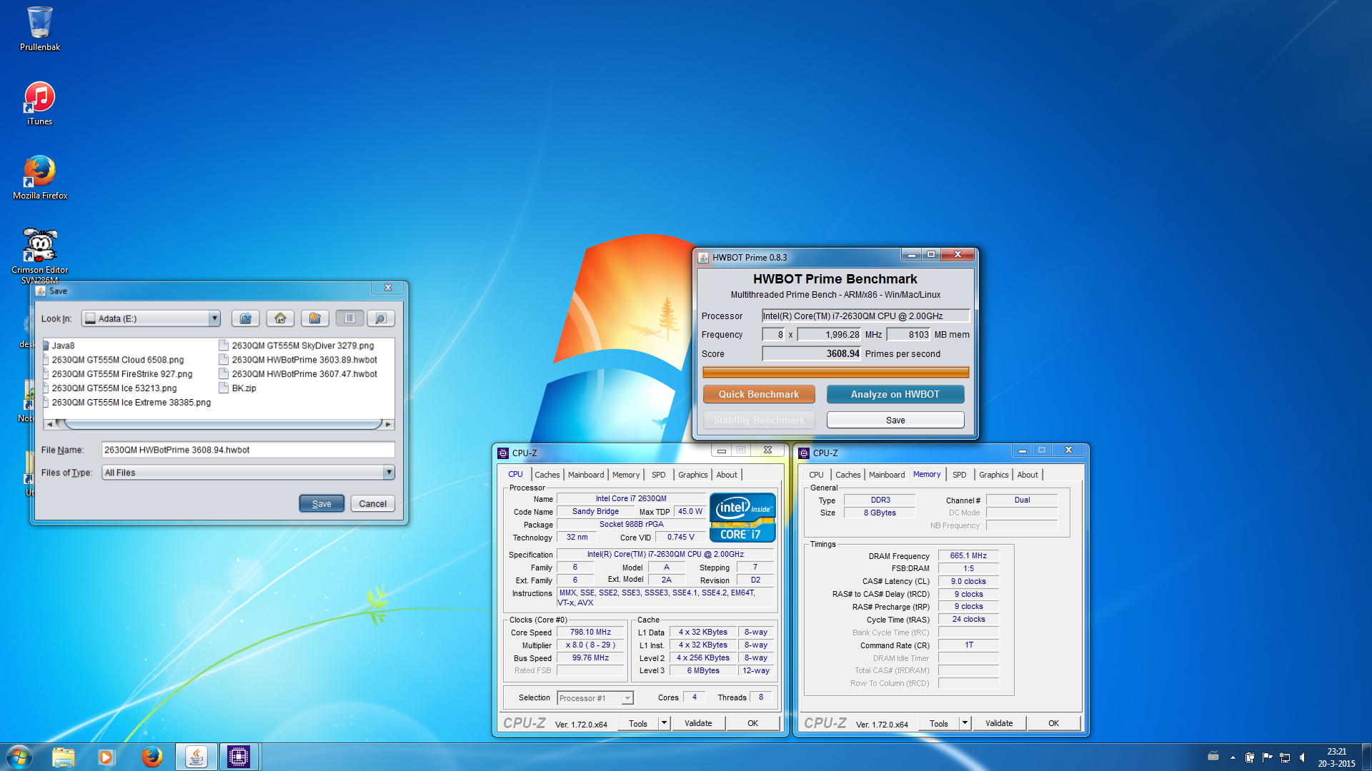Image resolution: width=1372 pixels, height=771 pixels.
Task: Open Tools dropdown arrow in left CPU-Z
Action: [664, 723]
